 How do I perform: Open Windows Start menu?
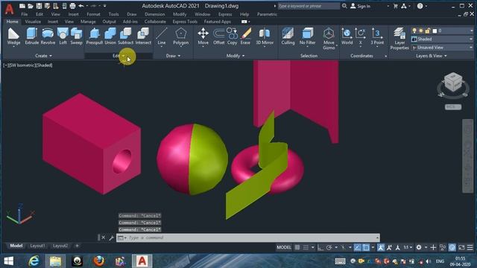coord(9,261)
